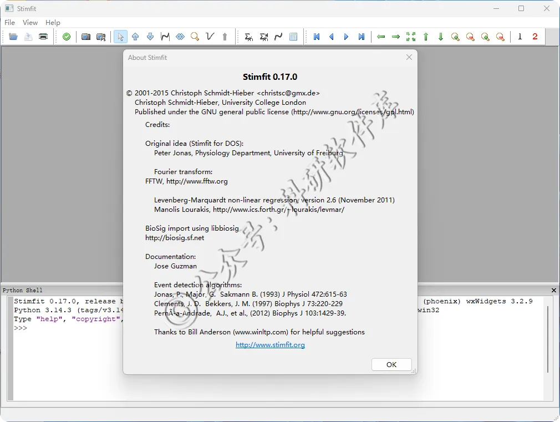This screenshot has width=560, height=422.
Task: Select the curve fit cursor tool
Action: pos(165,37)
